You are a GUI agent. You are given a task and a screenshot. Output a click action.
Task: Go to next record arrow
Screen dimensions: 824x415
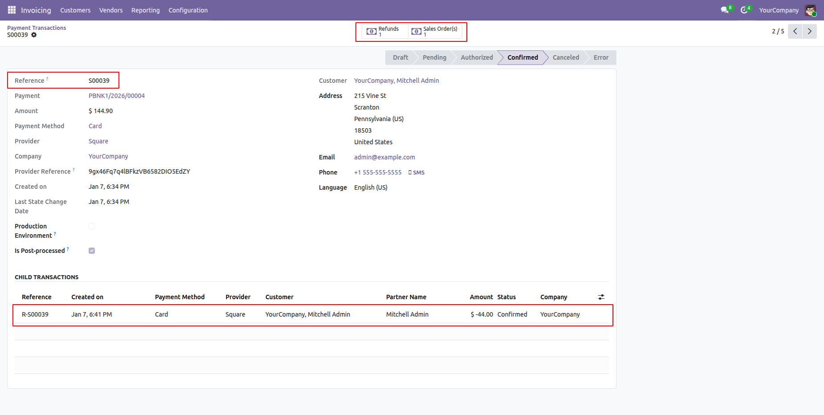[810, 31]
